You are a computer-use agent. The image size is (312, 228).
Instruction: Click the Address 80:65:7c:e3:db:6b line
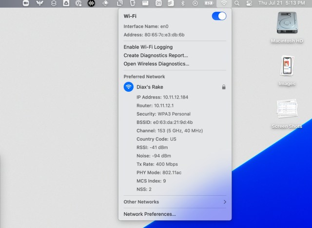(154, 35)
